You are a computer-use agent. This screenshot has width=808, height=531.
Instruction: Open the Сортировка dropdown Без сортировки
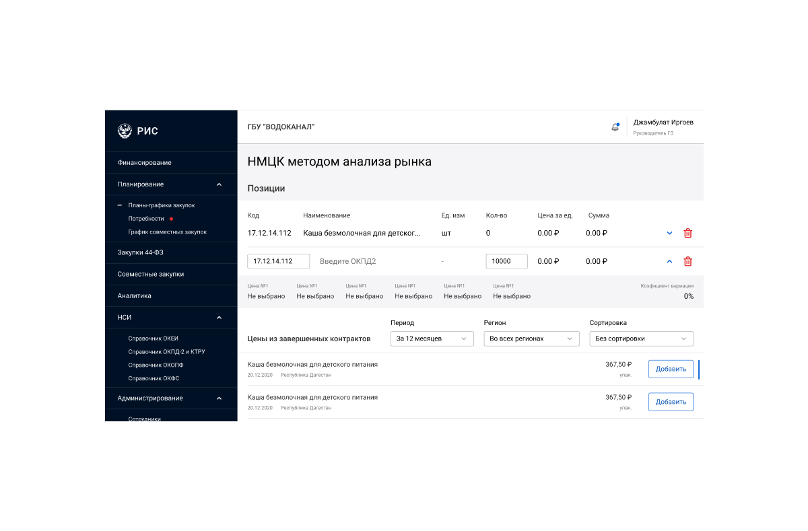[642, 339]
